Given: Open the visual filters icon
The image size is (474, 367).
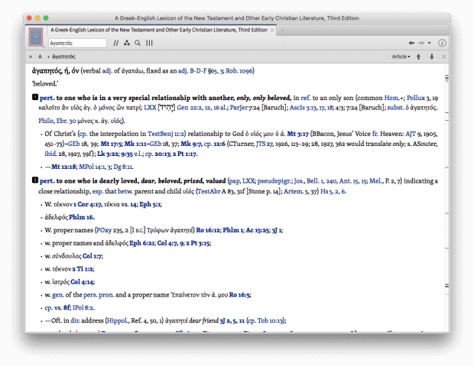Looking at the screenshot, I should [x=127, y=44].
